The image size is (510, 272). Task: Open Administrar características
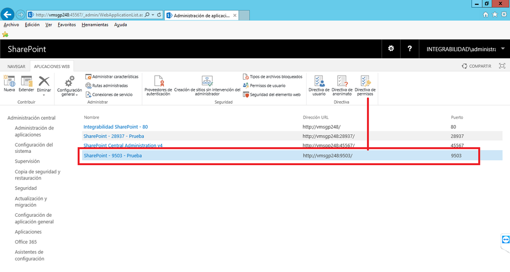(112, 77)
